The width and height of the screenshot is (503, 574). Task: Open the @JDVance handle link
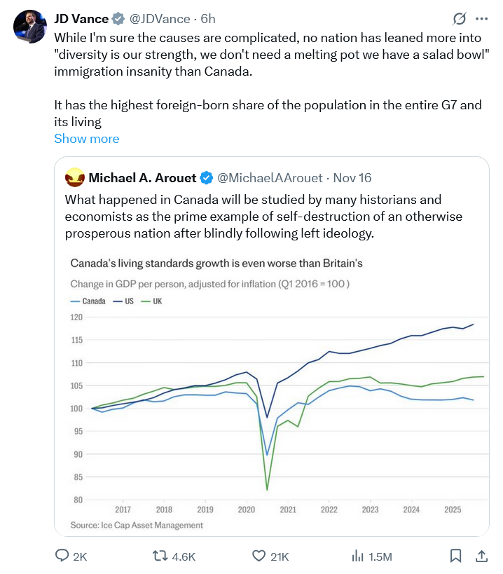pos(160,19)
